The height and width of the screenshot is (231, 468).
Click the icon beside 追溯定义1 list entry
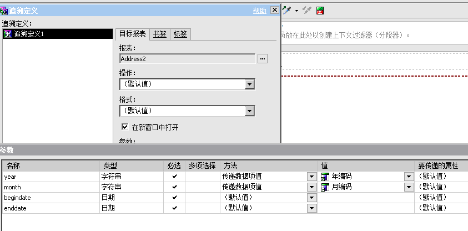click(7, 34)
